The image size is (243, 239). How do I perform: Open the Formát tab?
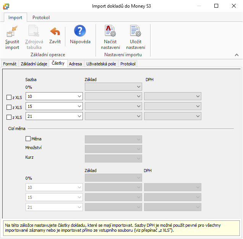click(10, 64)
